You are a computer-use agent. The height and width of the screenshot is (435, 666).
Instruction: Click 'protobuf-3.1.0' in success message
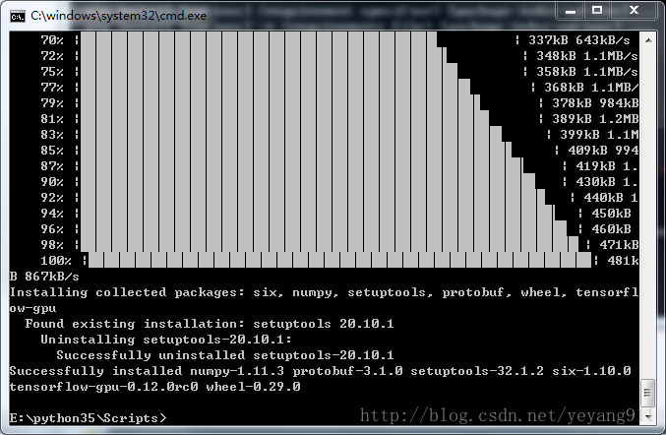[347, 371]
